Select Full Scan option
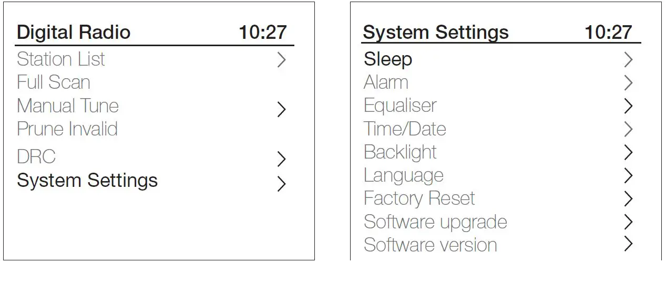This screenshot has width=666, height=305. click(x=54, y=82)
